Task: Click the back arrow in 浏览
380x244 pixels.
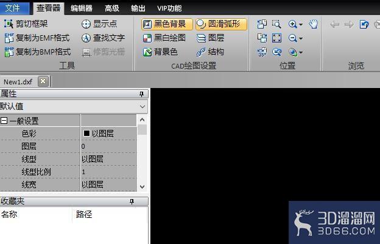Action: 335,24
